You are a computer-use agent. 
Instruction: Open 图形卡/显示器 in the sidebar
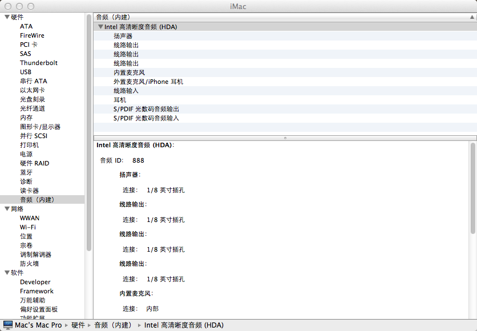click(x=40, y=127)
